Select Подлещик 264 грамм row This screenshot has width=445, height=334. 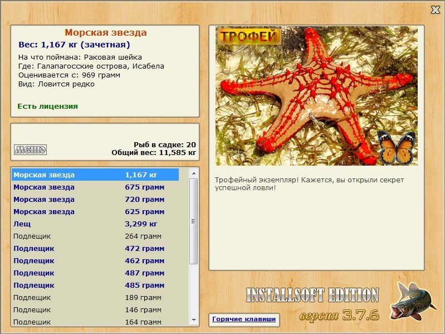tap(95, 236)
